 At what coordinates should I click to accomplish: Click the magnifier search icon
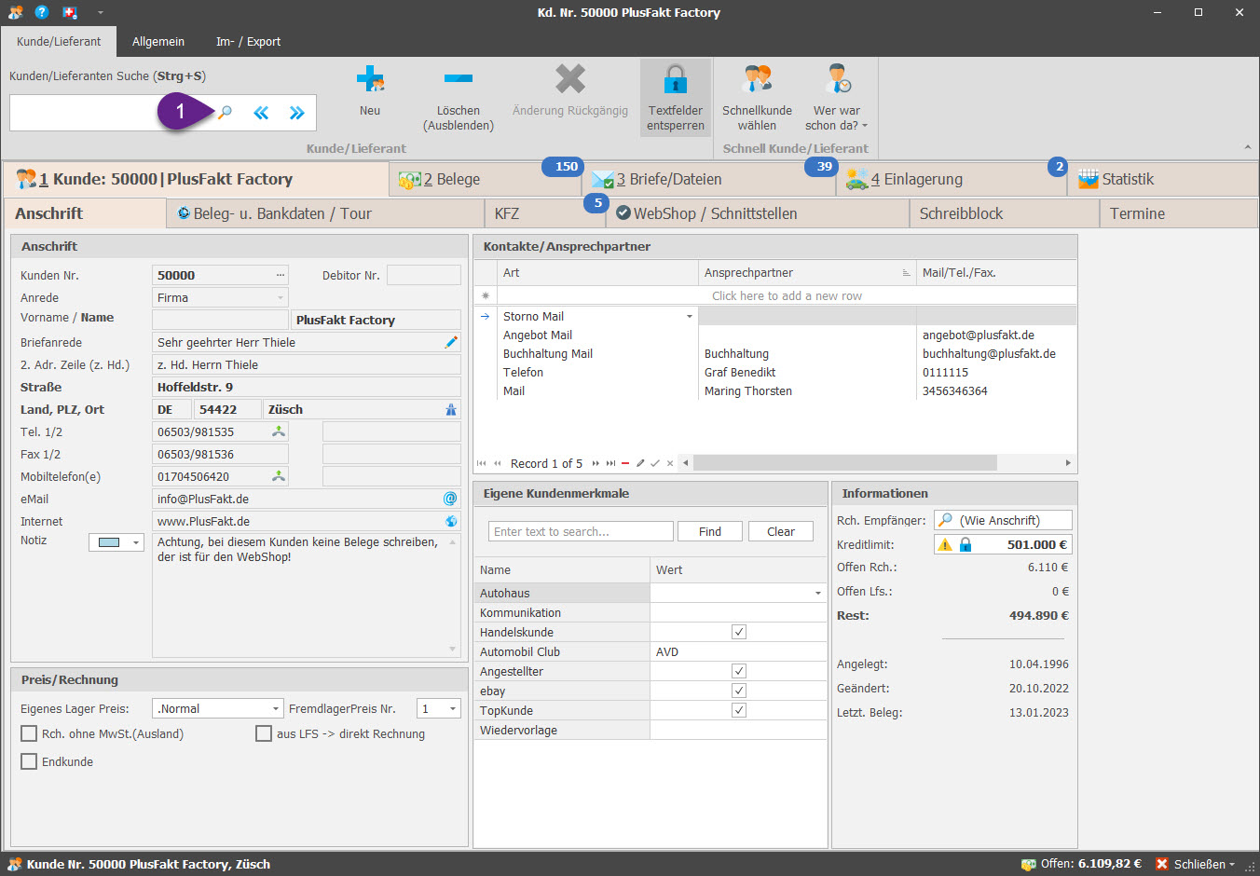point(225,113)
